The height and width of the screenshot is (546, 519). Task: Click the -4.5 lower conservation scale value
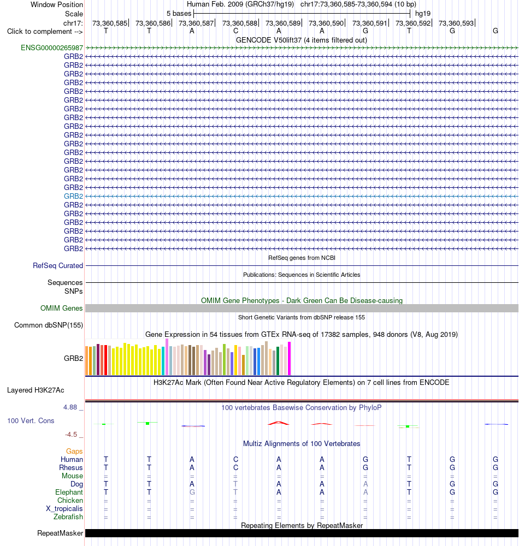(71, 435)
